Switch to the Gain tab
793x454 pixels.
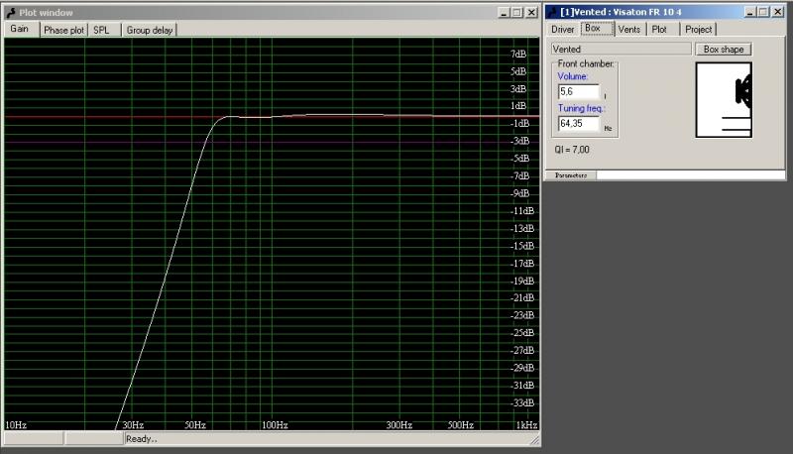click(19, 29)
